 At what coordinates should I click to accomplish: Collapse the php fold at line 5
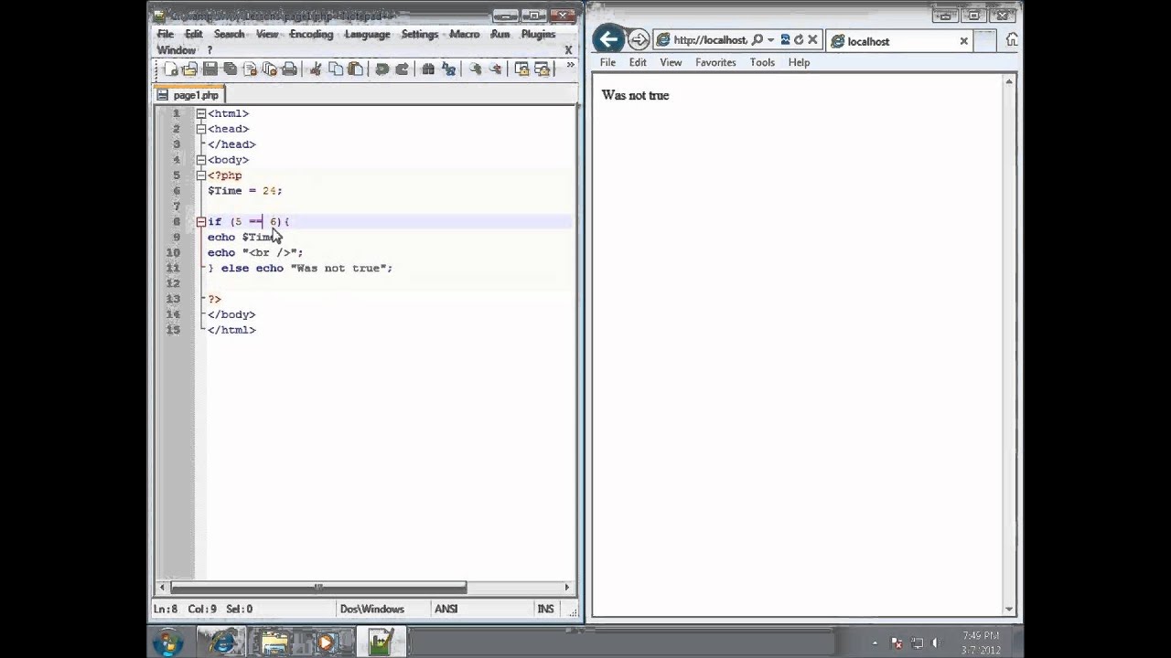click(200, 175)
